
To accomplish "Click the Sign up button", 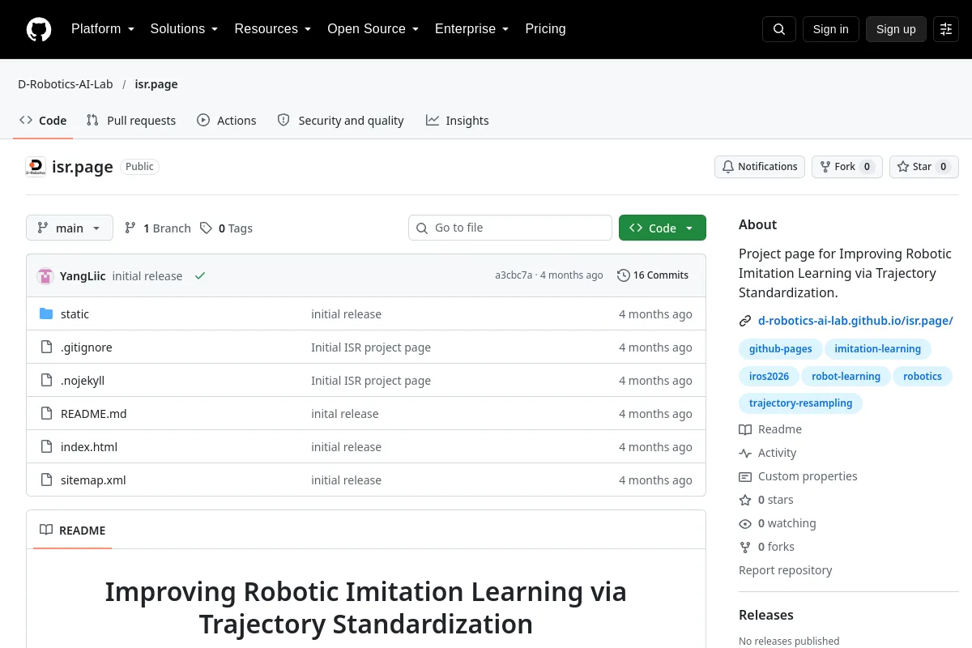I will 896,29.
